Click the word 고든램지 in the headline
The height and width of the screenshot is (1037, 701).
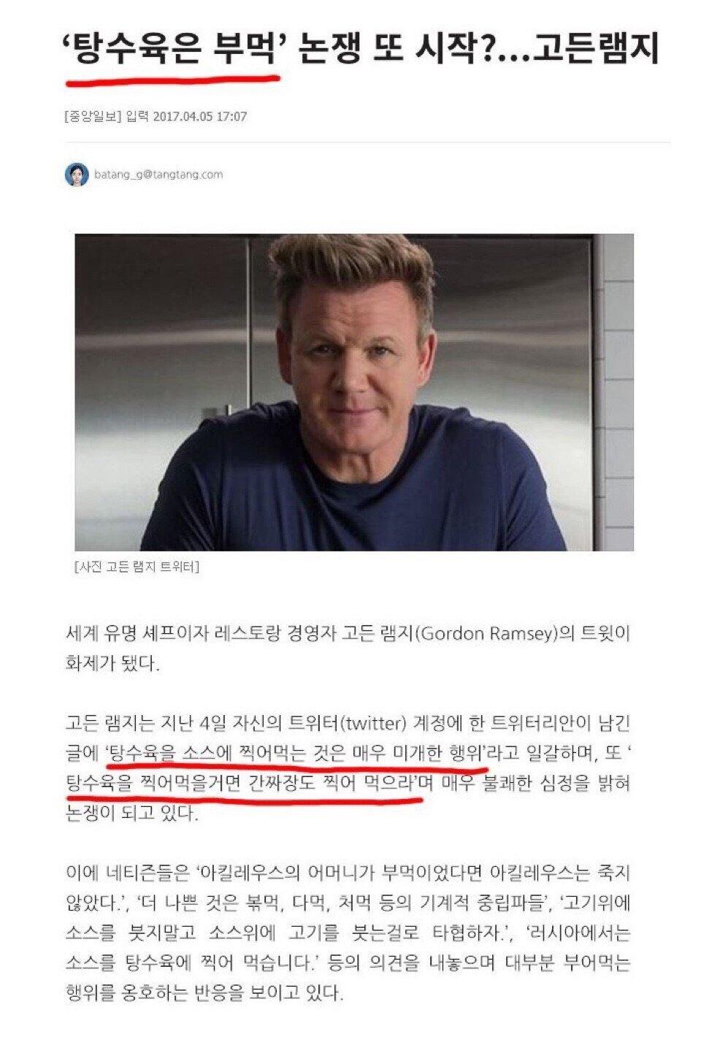tap(597, 50)
